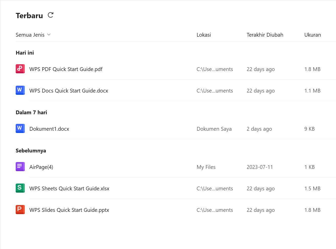Screen dimensions: 336x249
Task: Click the purple AirPage(4) file icon
Action: coord(20,167)
